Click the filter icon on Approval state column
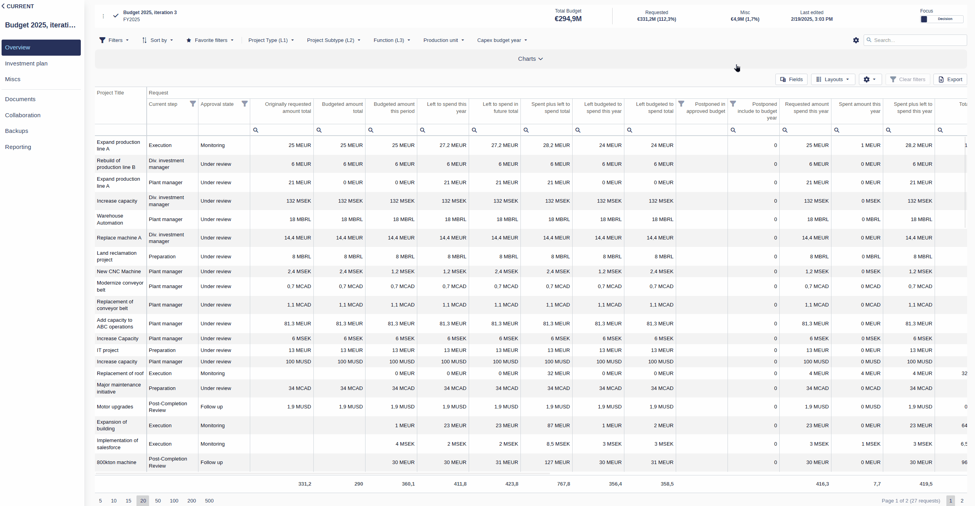The width and height of the screenshot is (975, 506). tap(244, 104)
